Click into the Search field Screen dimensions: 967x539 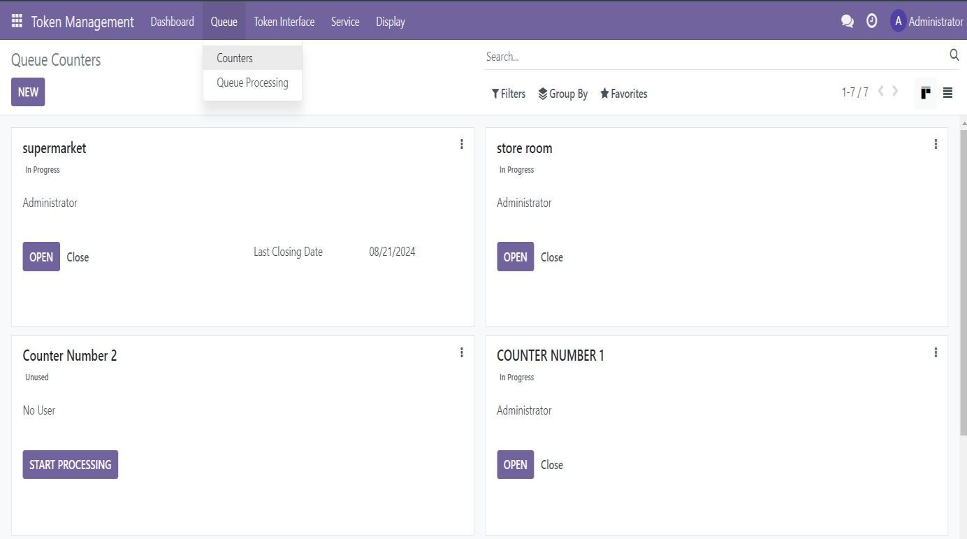[713, 57]
